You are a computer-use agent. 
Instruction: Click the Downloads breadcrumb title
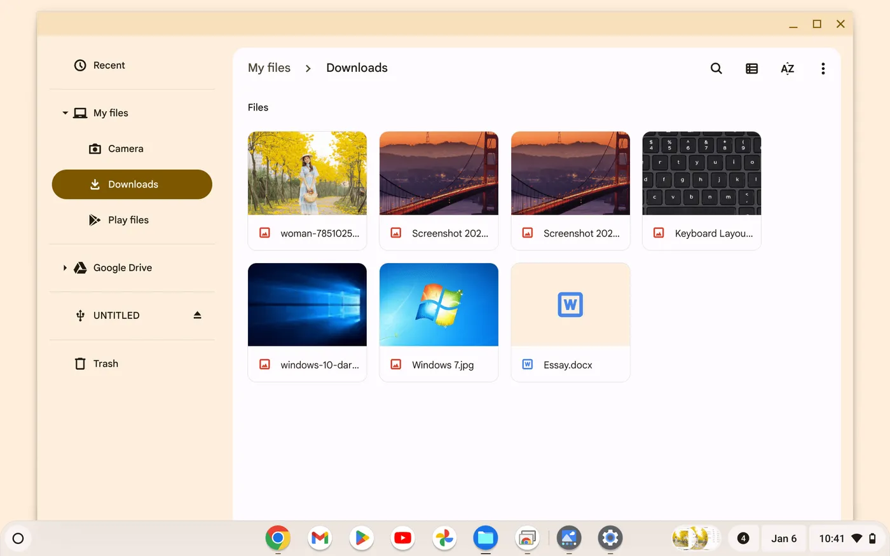tap(357, 68)
